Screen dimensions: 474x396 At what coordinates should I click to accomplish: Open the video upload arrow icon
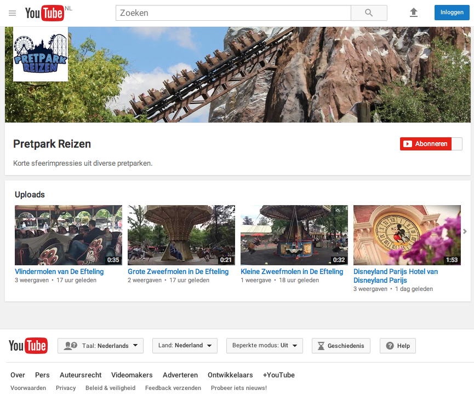[x=414, y=12]
